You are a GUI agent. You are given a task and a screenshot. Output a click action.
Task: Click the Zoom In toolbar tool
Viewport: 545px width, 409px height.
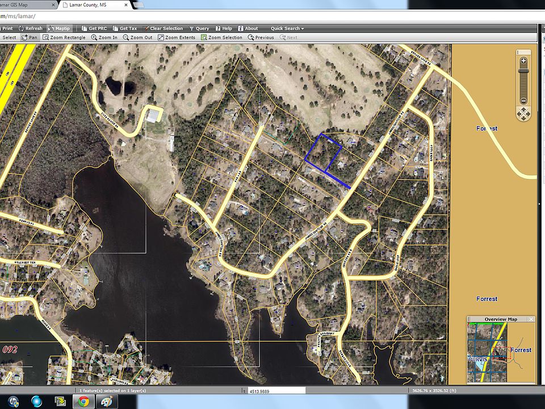click(104, 37)
